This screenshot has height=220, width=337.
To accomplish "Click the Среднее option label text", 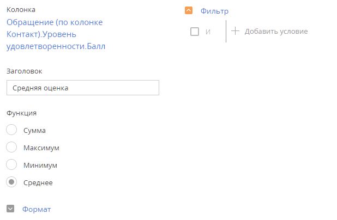I will [x=38, y=182].
